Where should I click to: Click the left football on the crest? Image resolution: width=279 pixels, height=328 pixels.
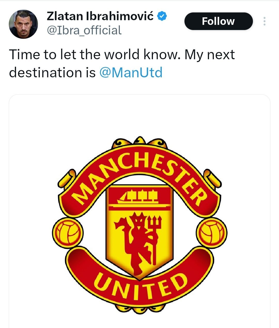coord(68,232)
